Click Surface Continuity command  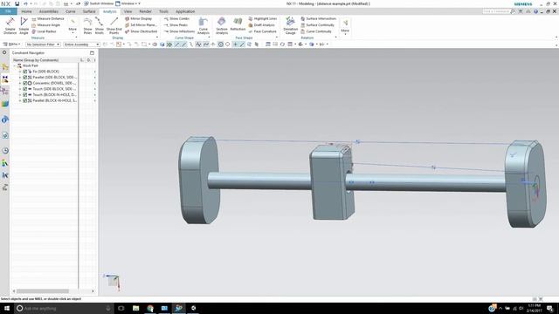point(317,25)
